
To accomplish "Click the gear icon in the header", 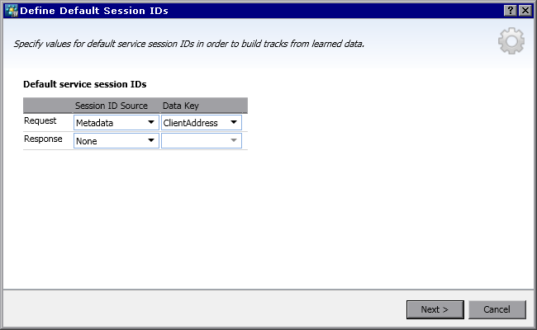I will coord(511,41).
